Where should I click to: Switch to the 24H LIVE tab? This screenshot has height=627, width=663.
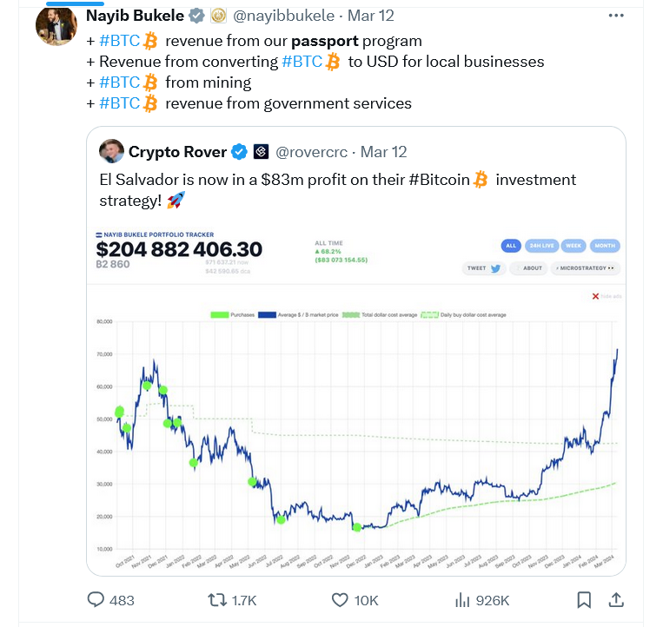(540, 246)
